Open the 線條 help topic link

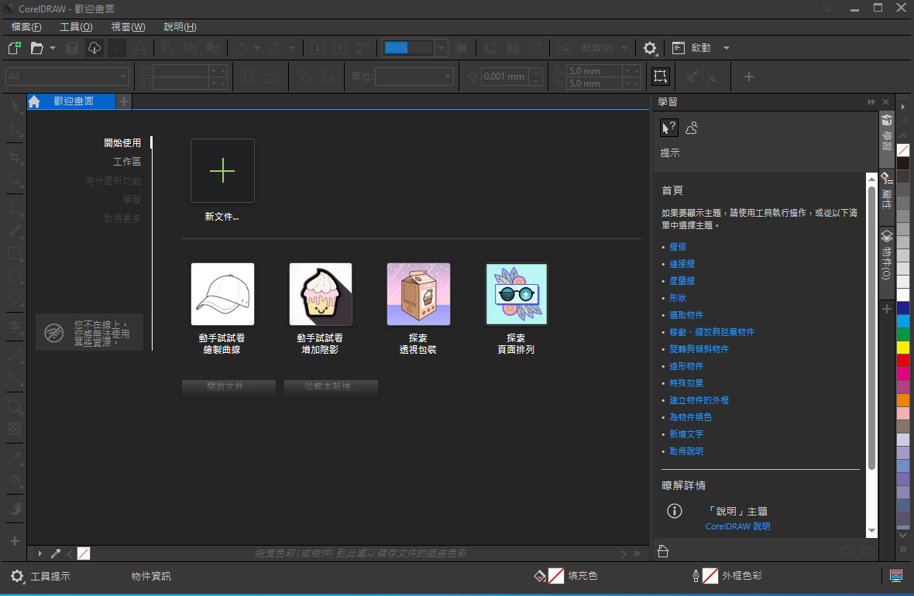coord(678,247)
